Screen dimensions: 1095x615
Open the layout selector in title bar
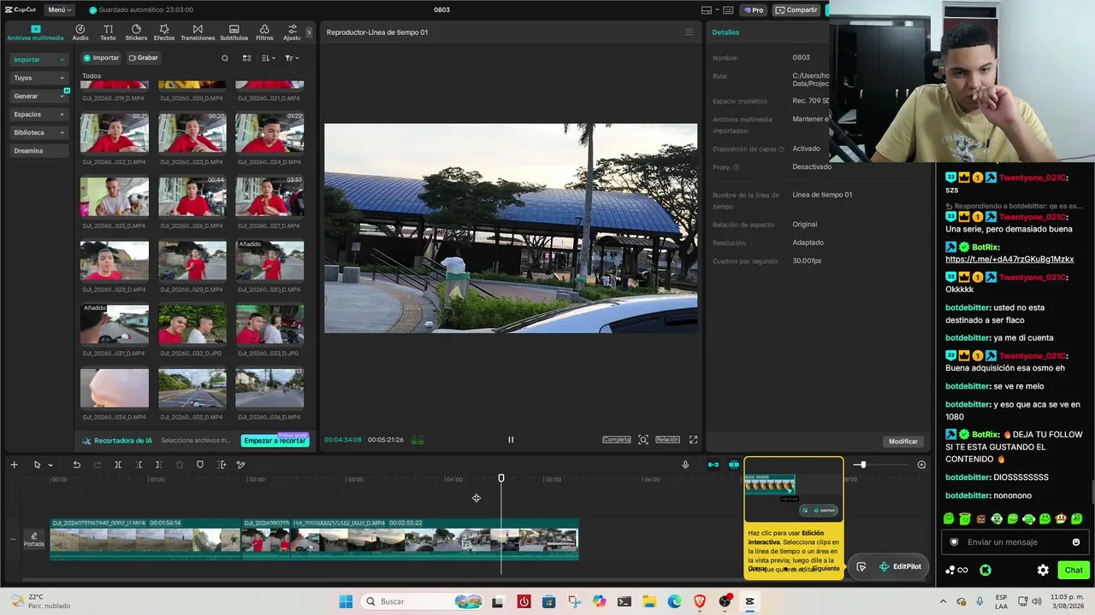pyautogui.click(x=709, y=10)
